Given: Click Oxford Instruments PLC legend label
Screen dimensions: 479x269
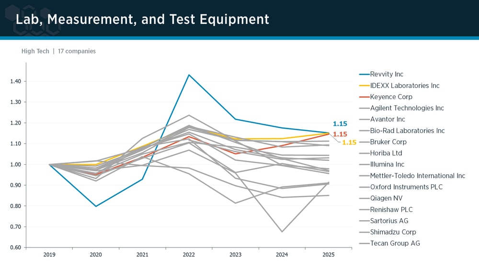Looking at the screenshot, I should click(406, 187).
